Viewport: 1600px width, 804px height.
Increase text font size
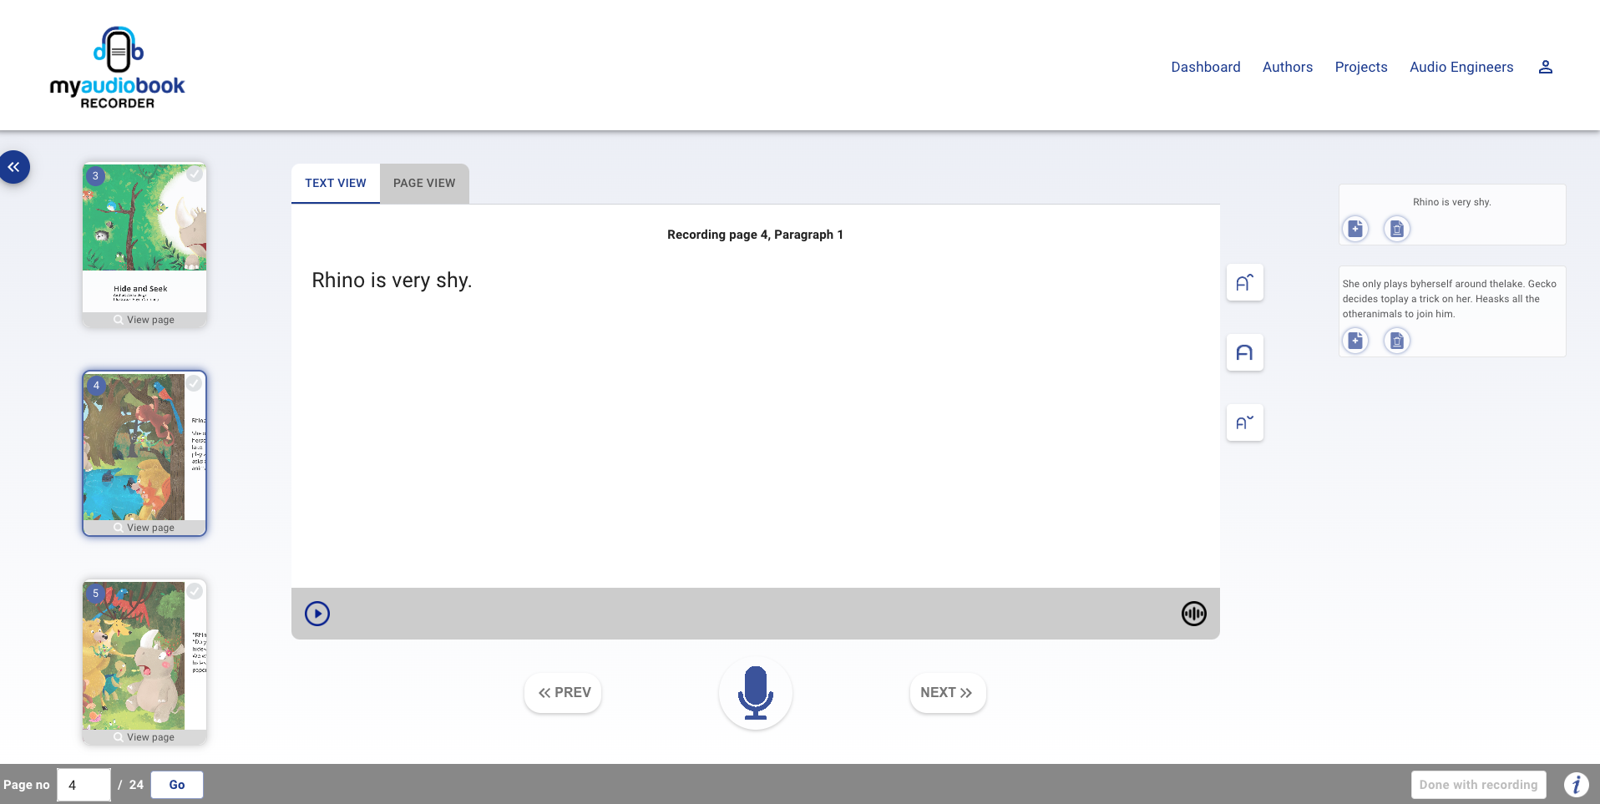[x=1244, y=282]
